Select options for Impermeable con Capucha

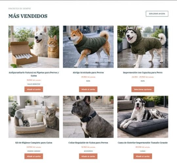tap(143, 89)
